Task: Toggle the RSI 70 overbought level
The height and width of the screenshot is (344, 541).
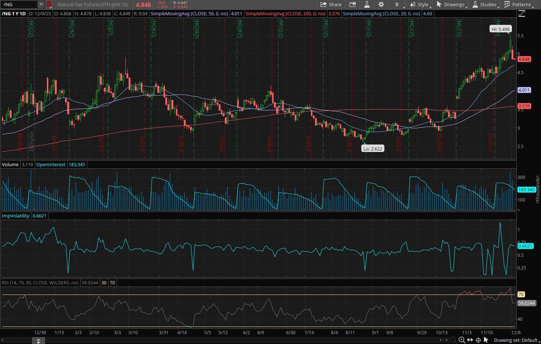Action: pyautogui.click(x=112, y=283)
